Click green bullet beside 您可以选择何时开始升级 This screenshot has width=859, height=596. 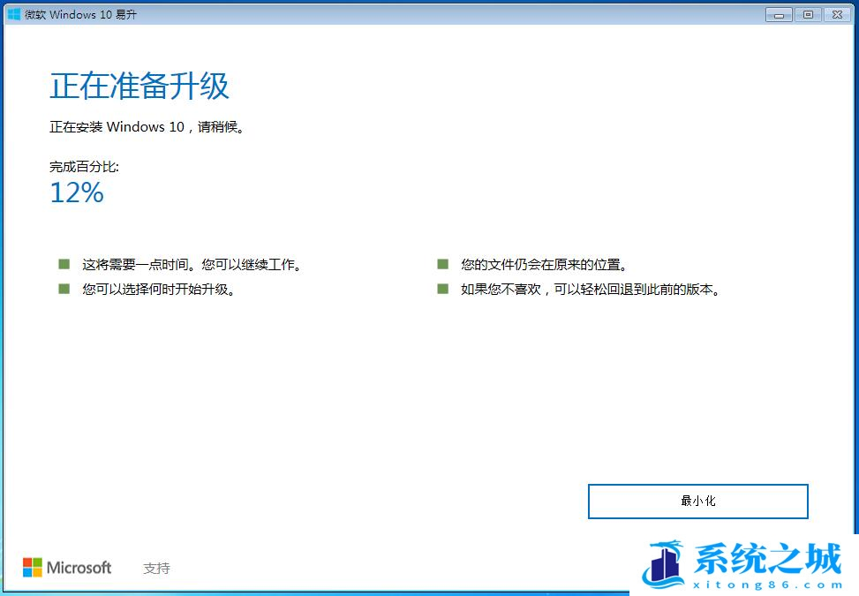64,289
